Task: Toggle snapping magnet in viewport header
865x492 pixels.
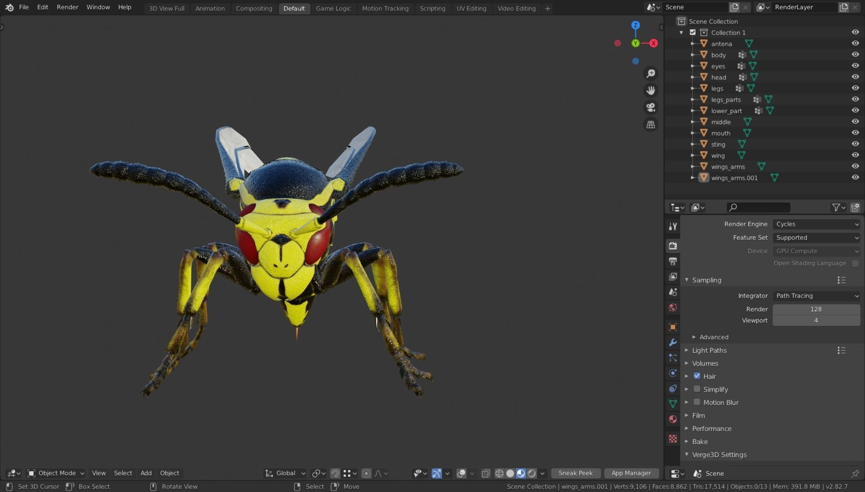Action: pyautogui.click(x=335, y=473)
